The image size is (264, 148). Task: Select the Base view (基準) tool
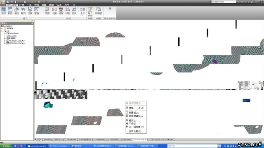tap(4, 11)
